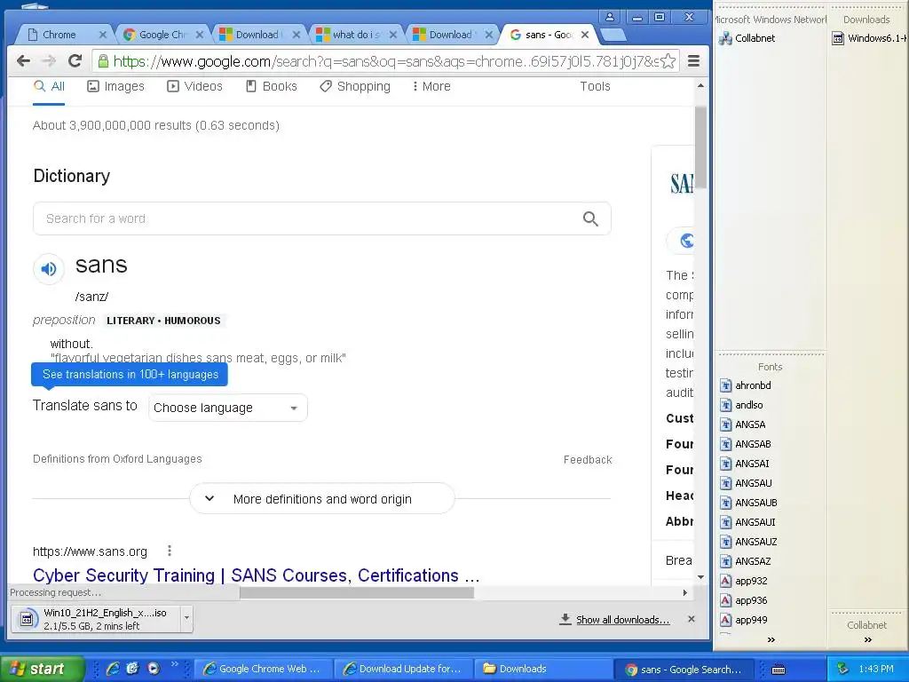The width and height of the screenshot is (909, 682).
Task: Open three-dot options next to sans.org result
Action: click(x=170, y=551)
